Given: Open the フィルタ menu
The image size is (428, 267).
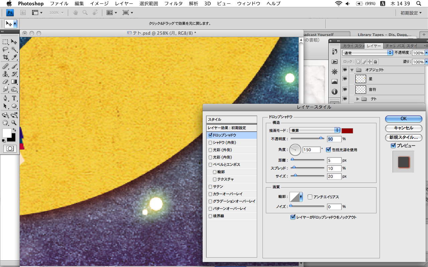Looking at the screenshot, I should [174, 4].
